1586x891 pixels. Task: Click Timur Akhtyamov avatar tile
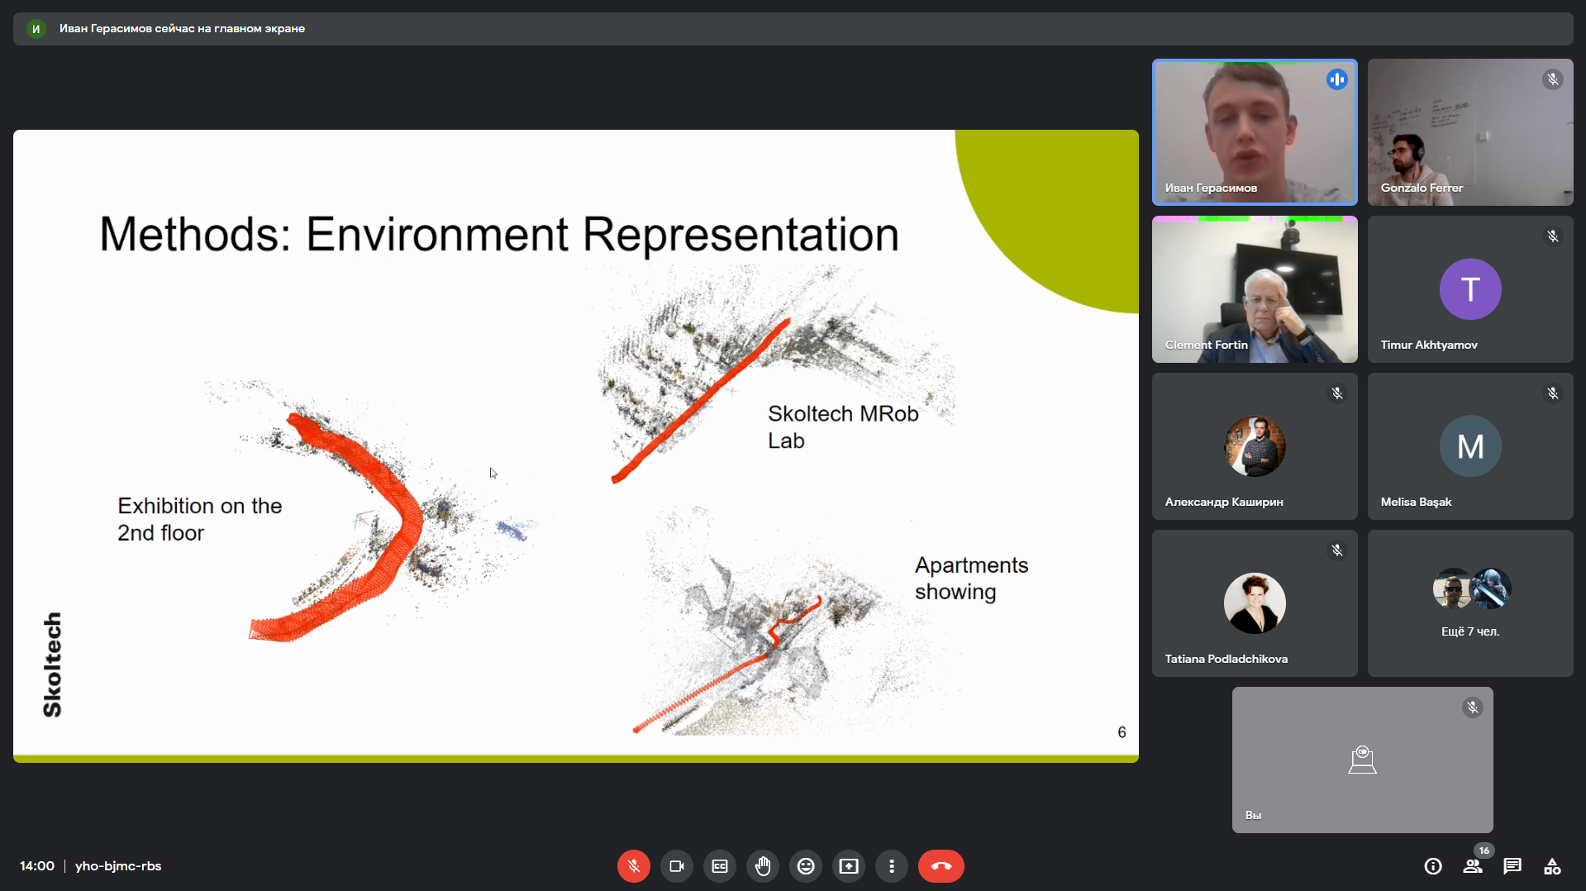tap(1470, 289)
